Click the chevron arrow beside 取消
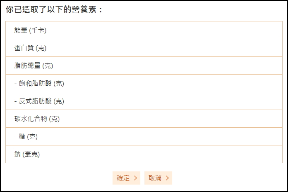 tap(167, 178)
